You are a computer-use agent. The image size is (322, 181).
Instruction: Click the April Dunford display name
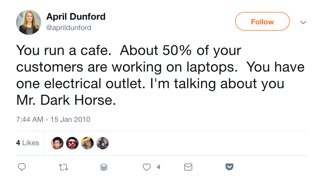coord(76,17)
